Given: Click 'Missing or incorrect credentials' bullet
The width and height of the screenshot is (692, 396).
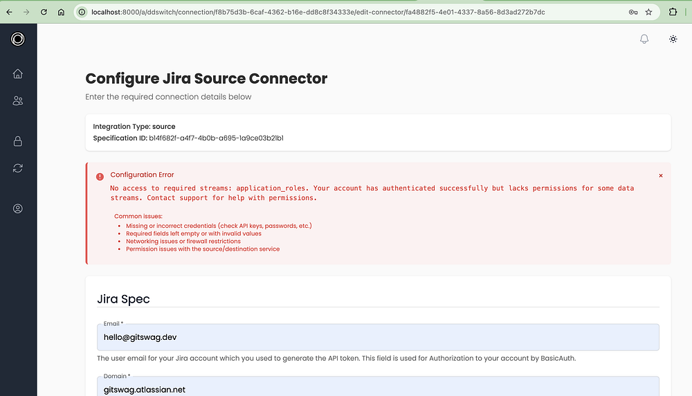Looking at the screenshot, I should pos(219,226).
